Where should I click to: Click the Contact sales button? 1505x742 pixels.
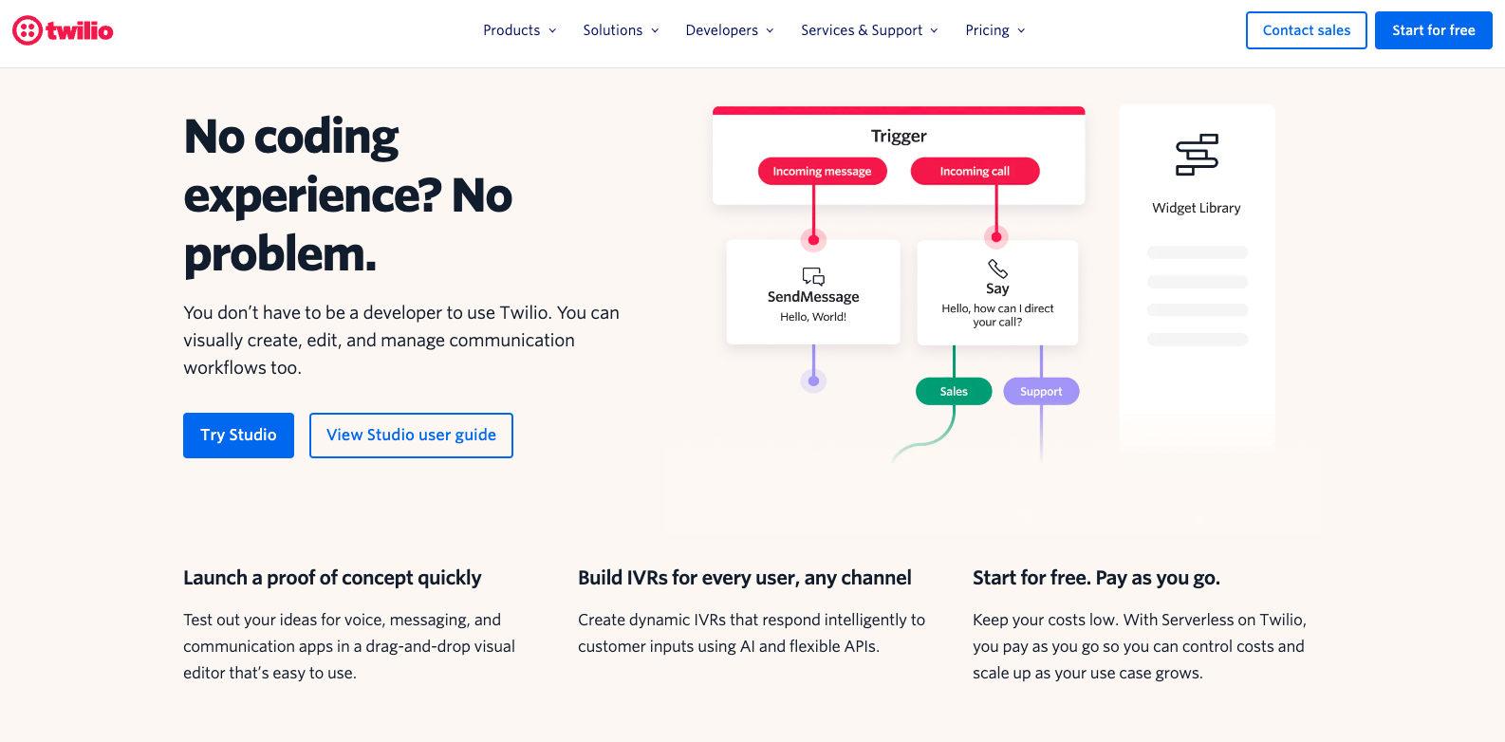[1306, 30]
